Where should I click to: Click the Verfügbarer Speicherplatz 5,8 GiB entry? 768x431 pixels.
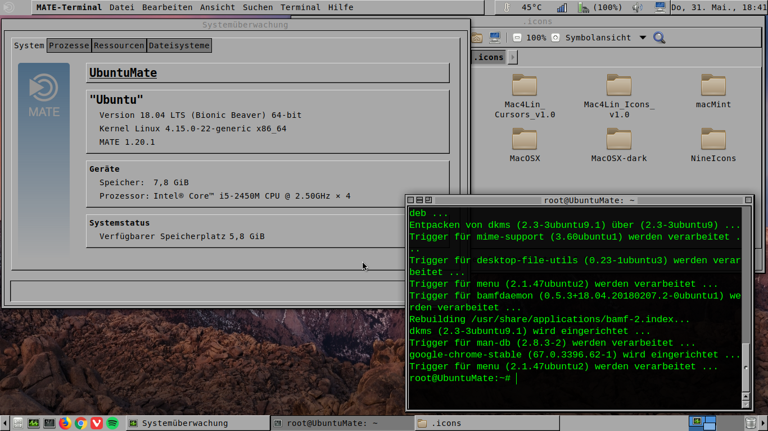pyautogui.click(x=182, y=236)
